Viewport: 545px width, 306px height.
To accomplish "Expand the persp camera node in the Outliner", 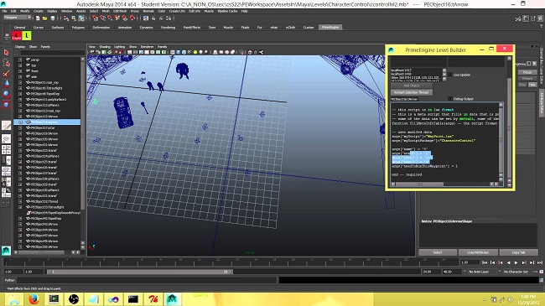I will [x=20, y=60].
